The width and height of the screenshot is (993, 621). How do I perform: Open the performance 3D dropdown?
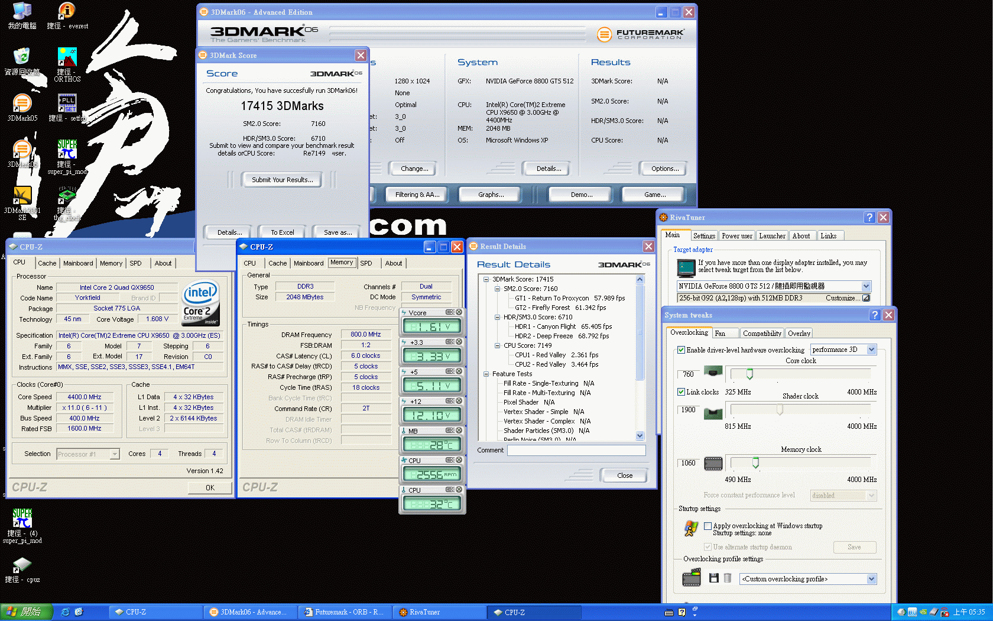tap(843, 350)
